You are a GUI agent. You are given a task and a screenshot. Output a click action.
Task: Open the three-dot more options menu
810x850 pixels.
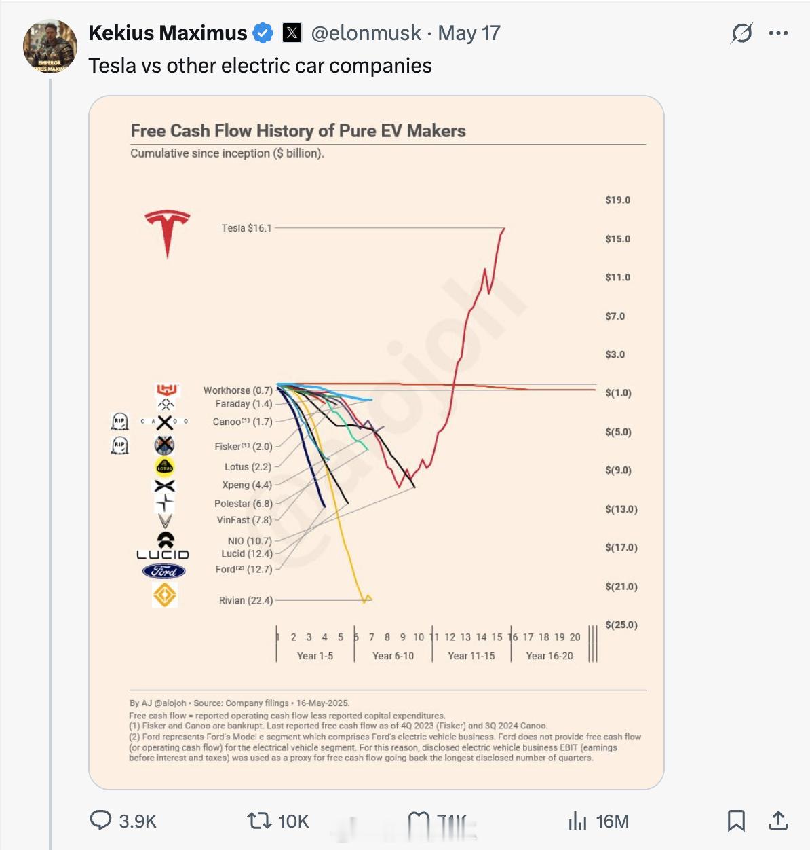[x=778, y=33]
